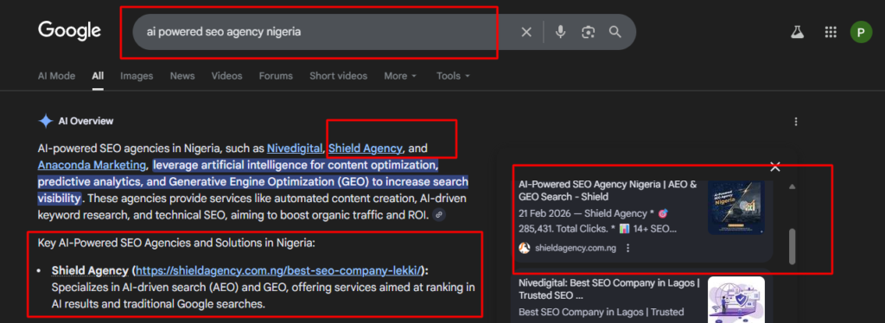
Task: Click the AI Overview sparkle icon
Action: coord(46,121)
